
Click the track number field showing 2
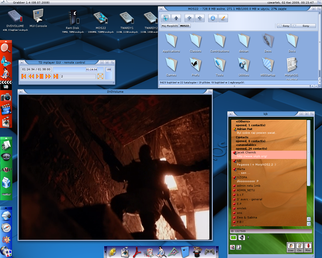pos(78,76)
